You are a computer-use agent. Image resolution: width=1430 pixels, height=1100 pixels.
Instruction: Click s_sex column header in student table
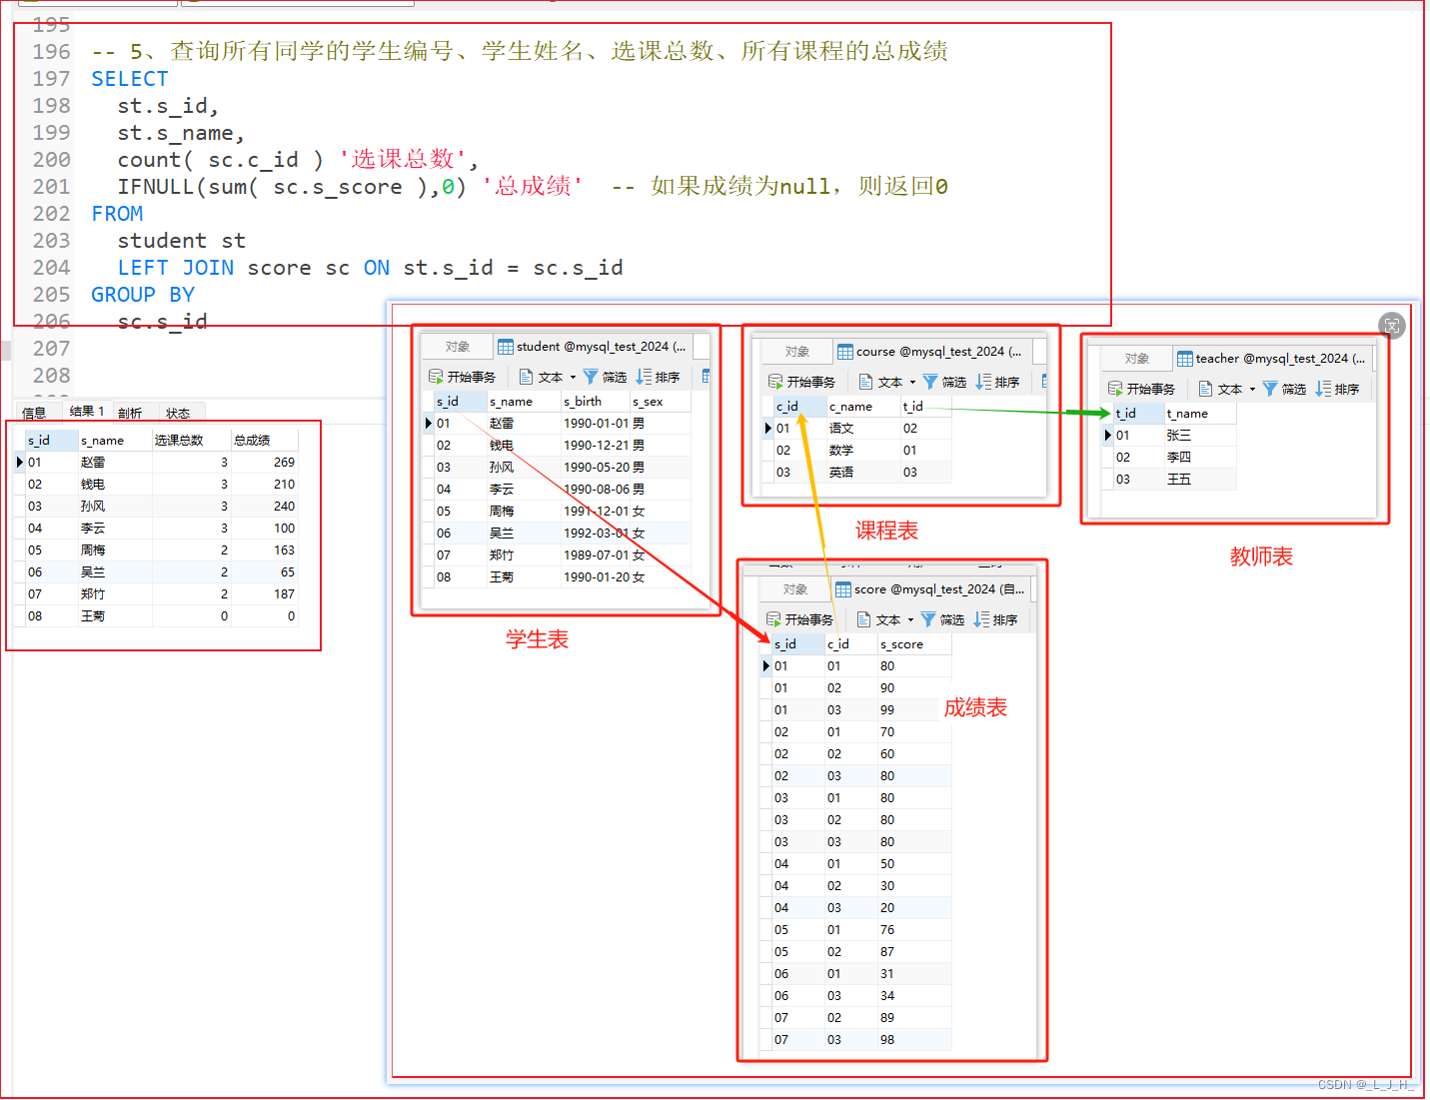point(660,402)
